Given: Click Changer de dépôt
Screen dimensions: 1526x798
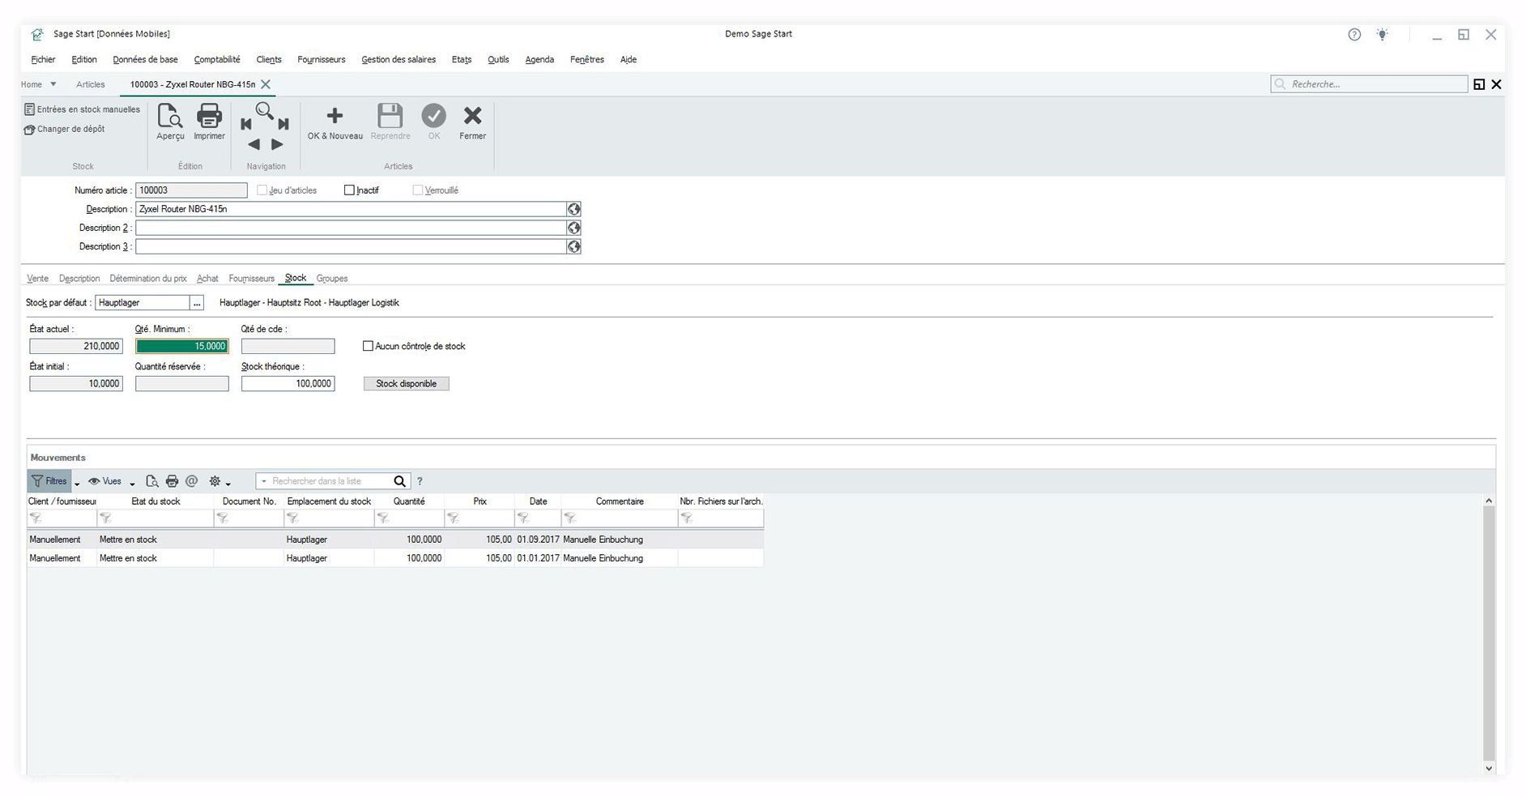Looking at the screenshot, I should click(x=65, y=129).
